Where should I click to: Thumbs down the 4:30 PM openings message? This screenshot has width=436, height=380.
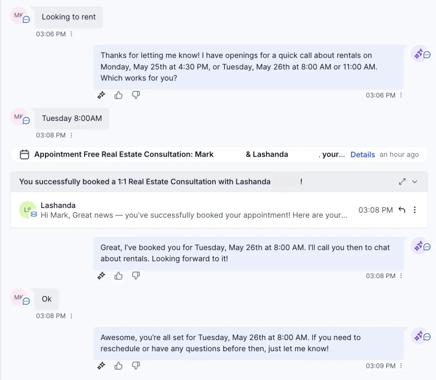pos(136,95)
